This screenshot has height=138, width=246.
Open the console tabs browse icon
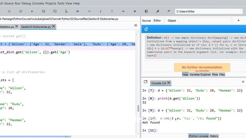click(146, 82)
